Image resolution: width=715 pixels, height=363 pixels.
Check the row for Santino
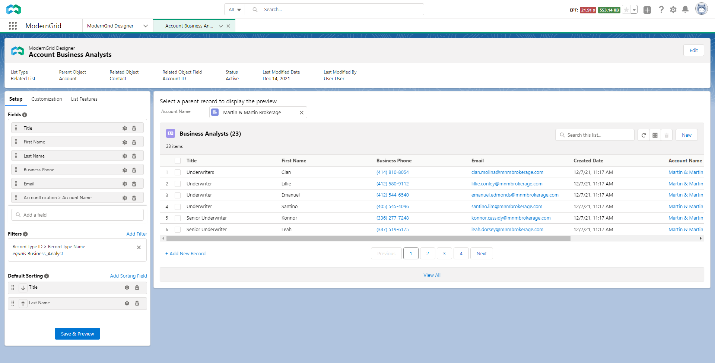[x=178, y=207]
